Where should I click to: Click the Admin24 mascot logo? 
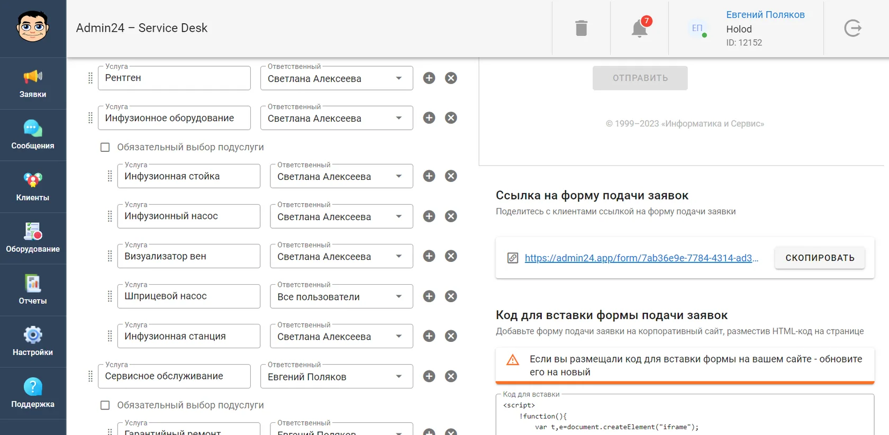(33, 26)
